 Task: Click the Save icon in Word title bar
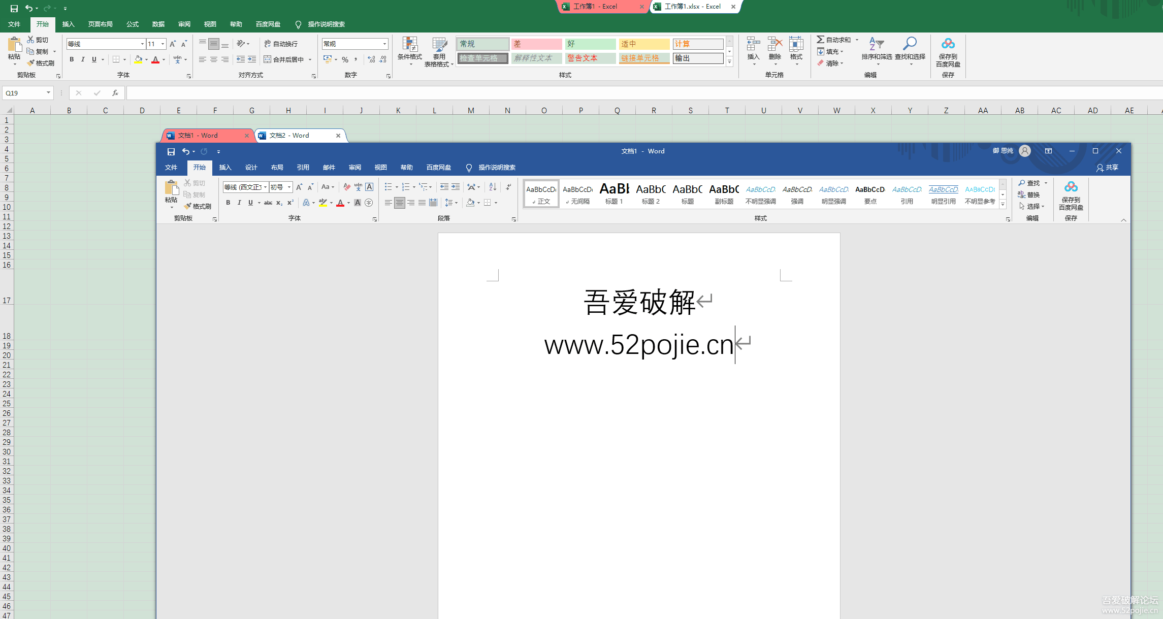pyautogui.click(x=171, y=151)
